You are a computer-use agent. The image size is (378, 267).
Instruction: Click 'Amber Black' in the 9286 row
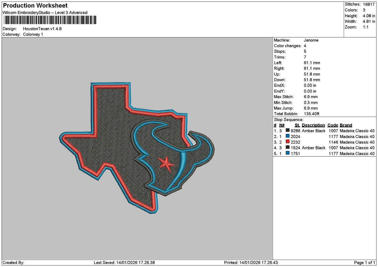pos(313,131)
